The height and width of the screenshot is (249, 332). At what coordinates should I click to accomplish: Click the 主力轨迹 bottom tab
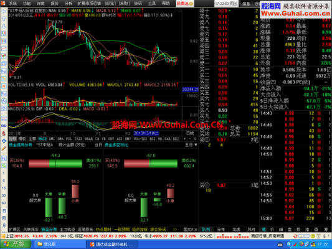coord(67,230)
